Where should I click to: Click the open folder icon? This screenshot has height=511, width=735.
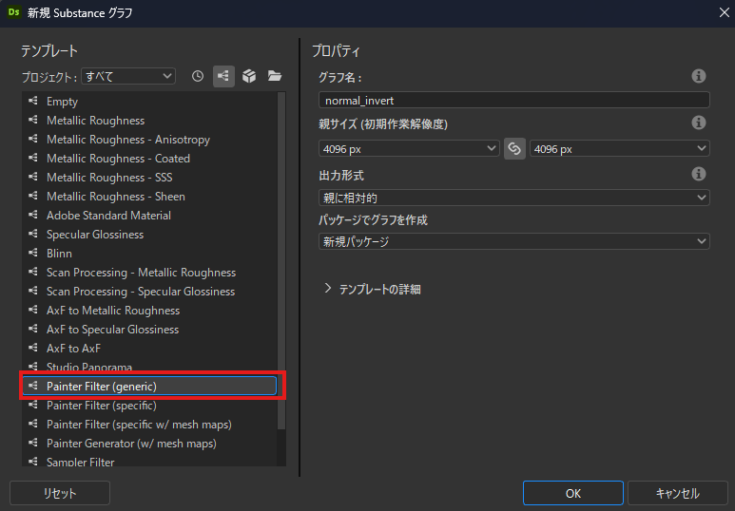coord(275,76)
